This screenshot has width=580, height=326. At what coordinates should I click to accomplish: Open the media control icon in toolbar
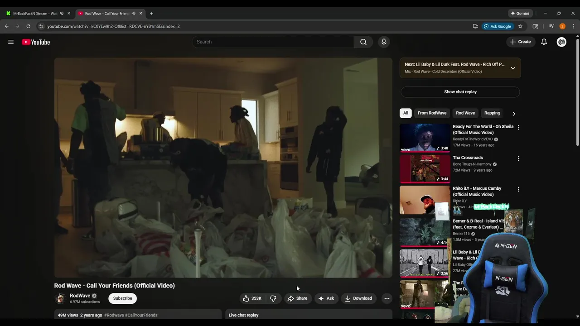[551, 26]
